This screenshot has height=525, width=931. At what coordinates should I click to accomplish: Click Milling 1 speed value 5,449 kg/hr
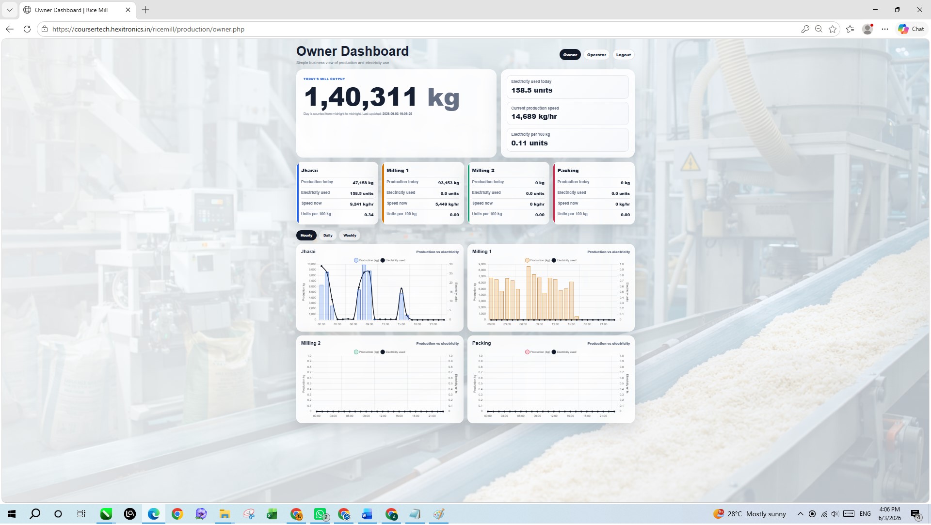[447, 205]
